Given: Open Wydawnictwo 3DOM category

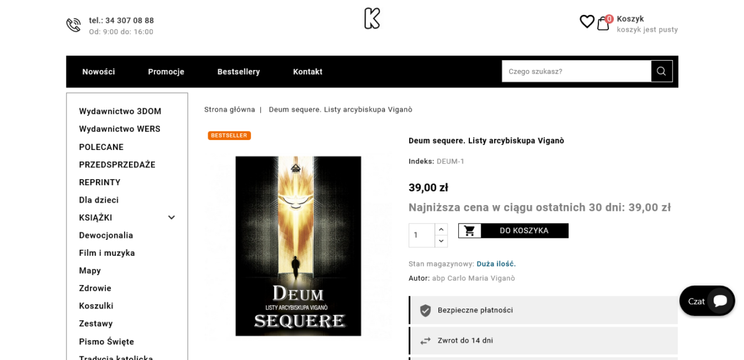Looking at the screenshot, I should (120, 112).
